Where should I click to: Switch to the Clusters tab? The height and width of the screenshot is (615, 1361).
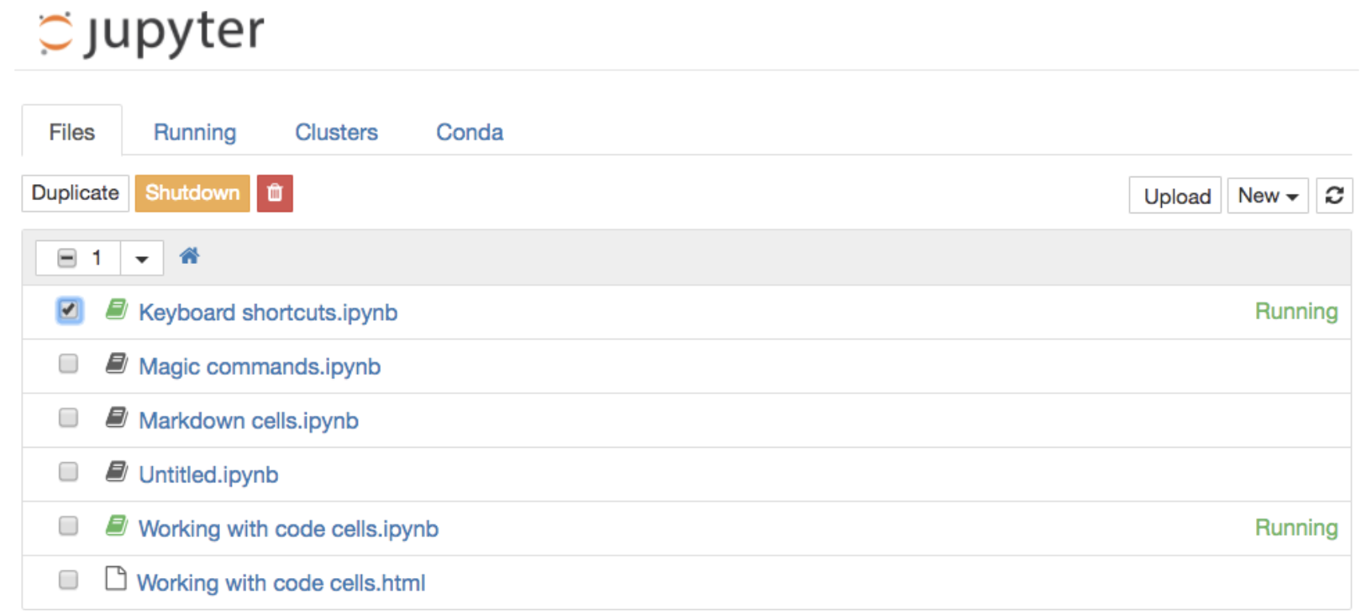[x=336, y=132]
